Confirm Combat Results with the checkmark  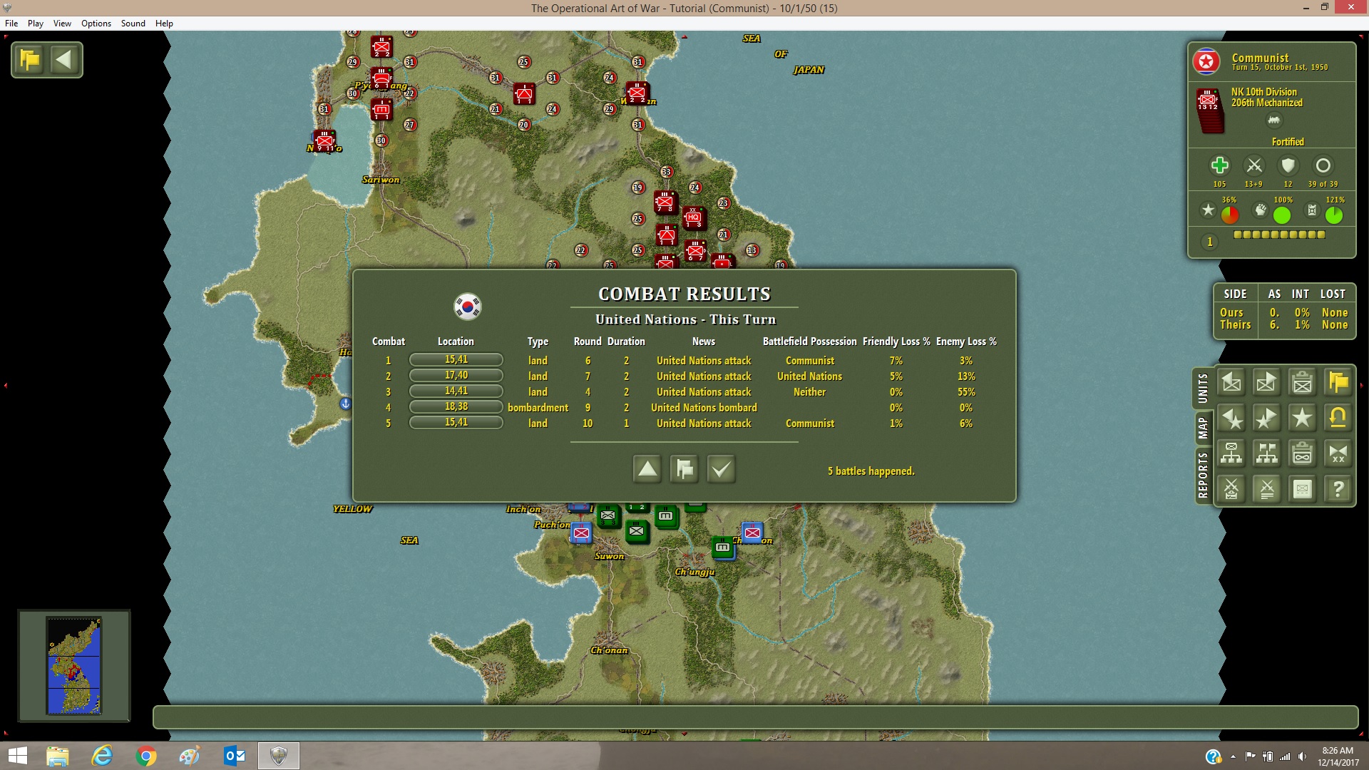(x=722, y=469)
